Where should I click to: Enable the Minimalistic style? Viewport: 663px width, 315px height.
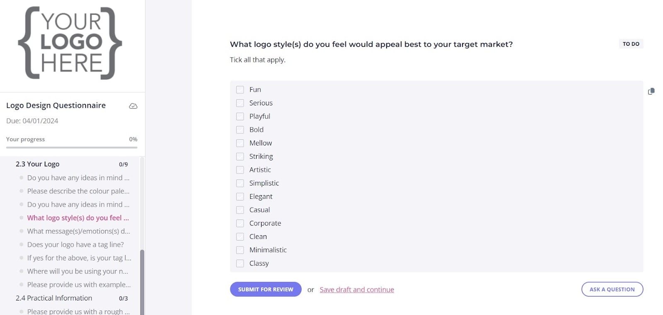[240, 250]
